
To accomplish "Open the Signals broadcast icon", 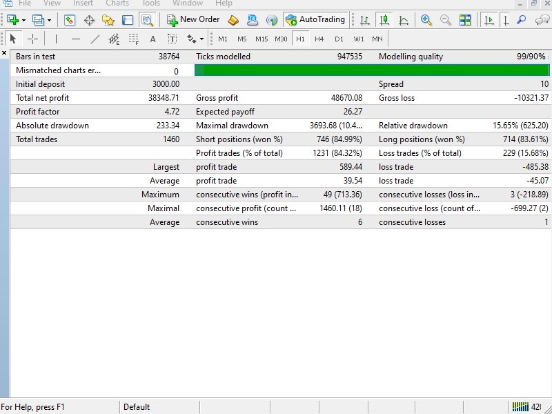I will tap(271, 20).
